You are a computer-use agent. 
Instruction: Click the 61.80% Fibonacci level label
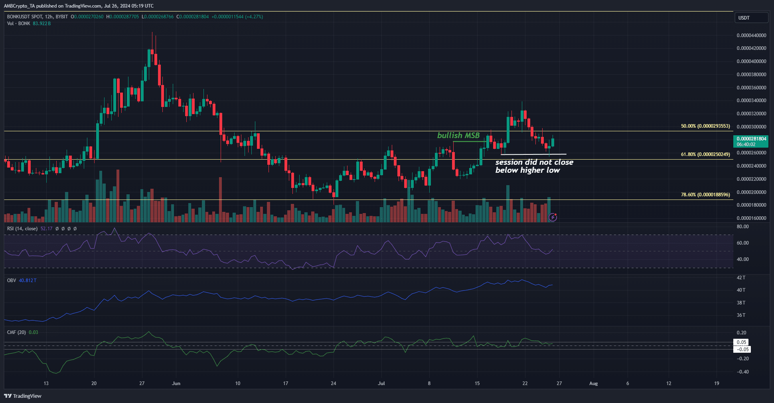pyautogui.click(x=705, y=154)
